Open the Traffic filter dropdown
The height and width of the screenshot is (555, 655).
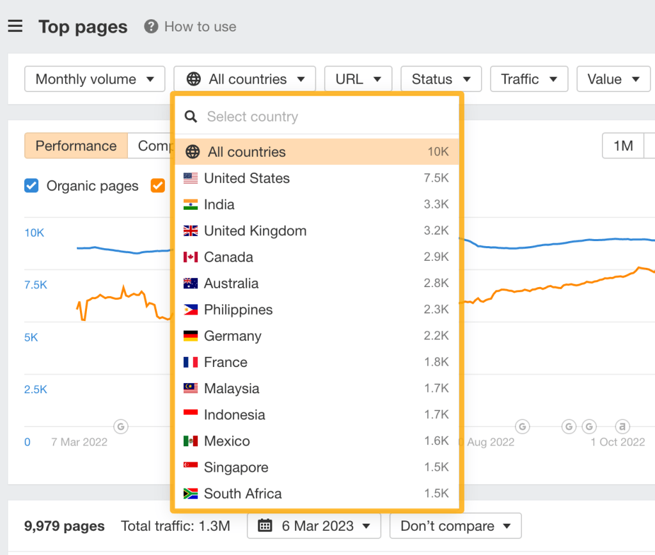pyautogui.click(x=529, y=79)
